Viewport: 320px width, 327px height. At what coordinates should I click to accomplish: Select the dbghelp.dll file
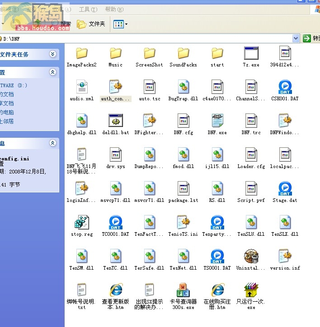click(x=82, y=121)
